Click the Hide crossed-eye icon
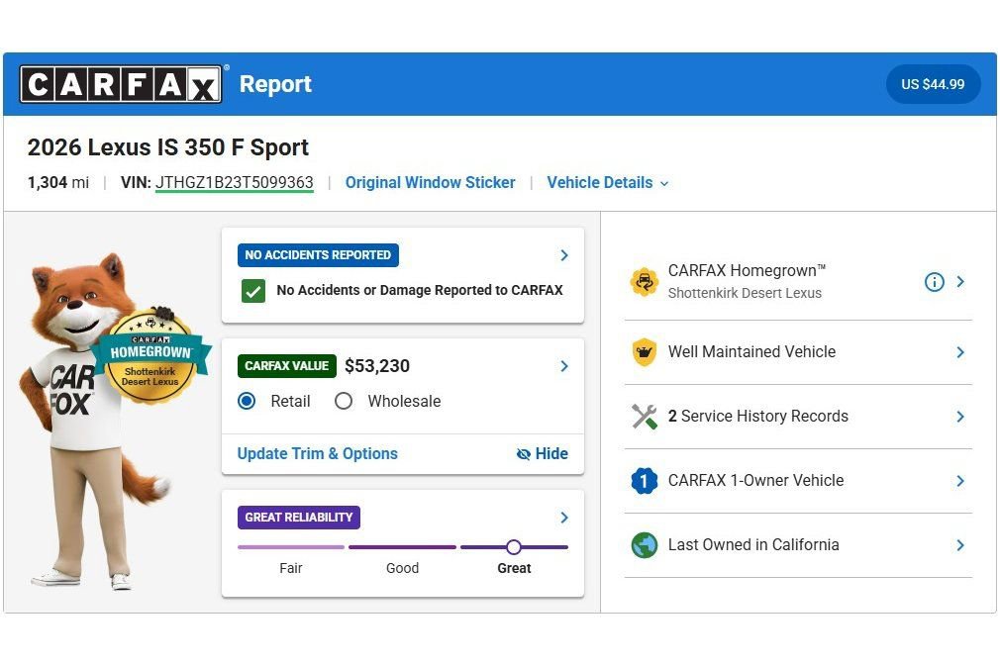The image size is (1000, 666). pos(523,454)
